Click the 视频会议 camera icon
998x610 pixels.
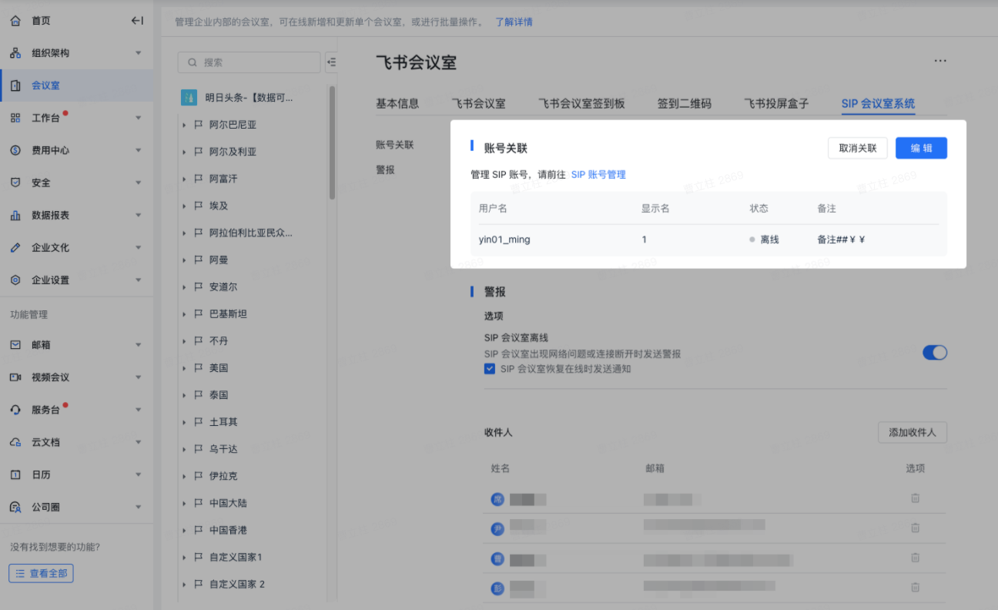[x=15, y=377]
